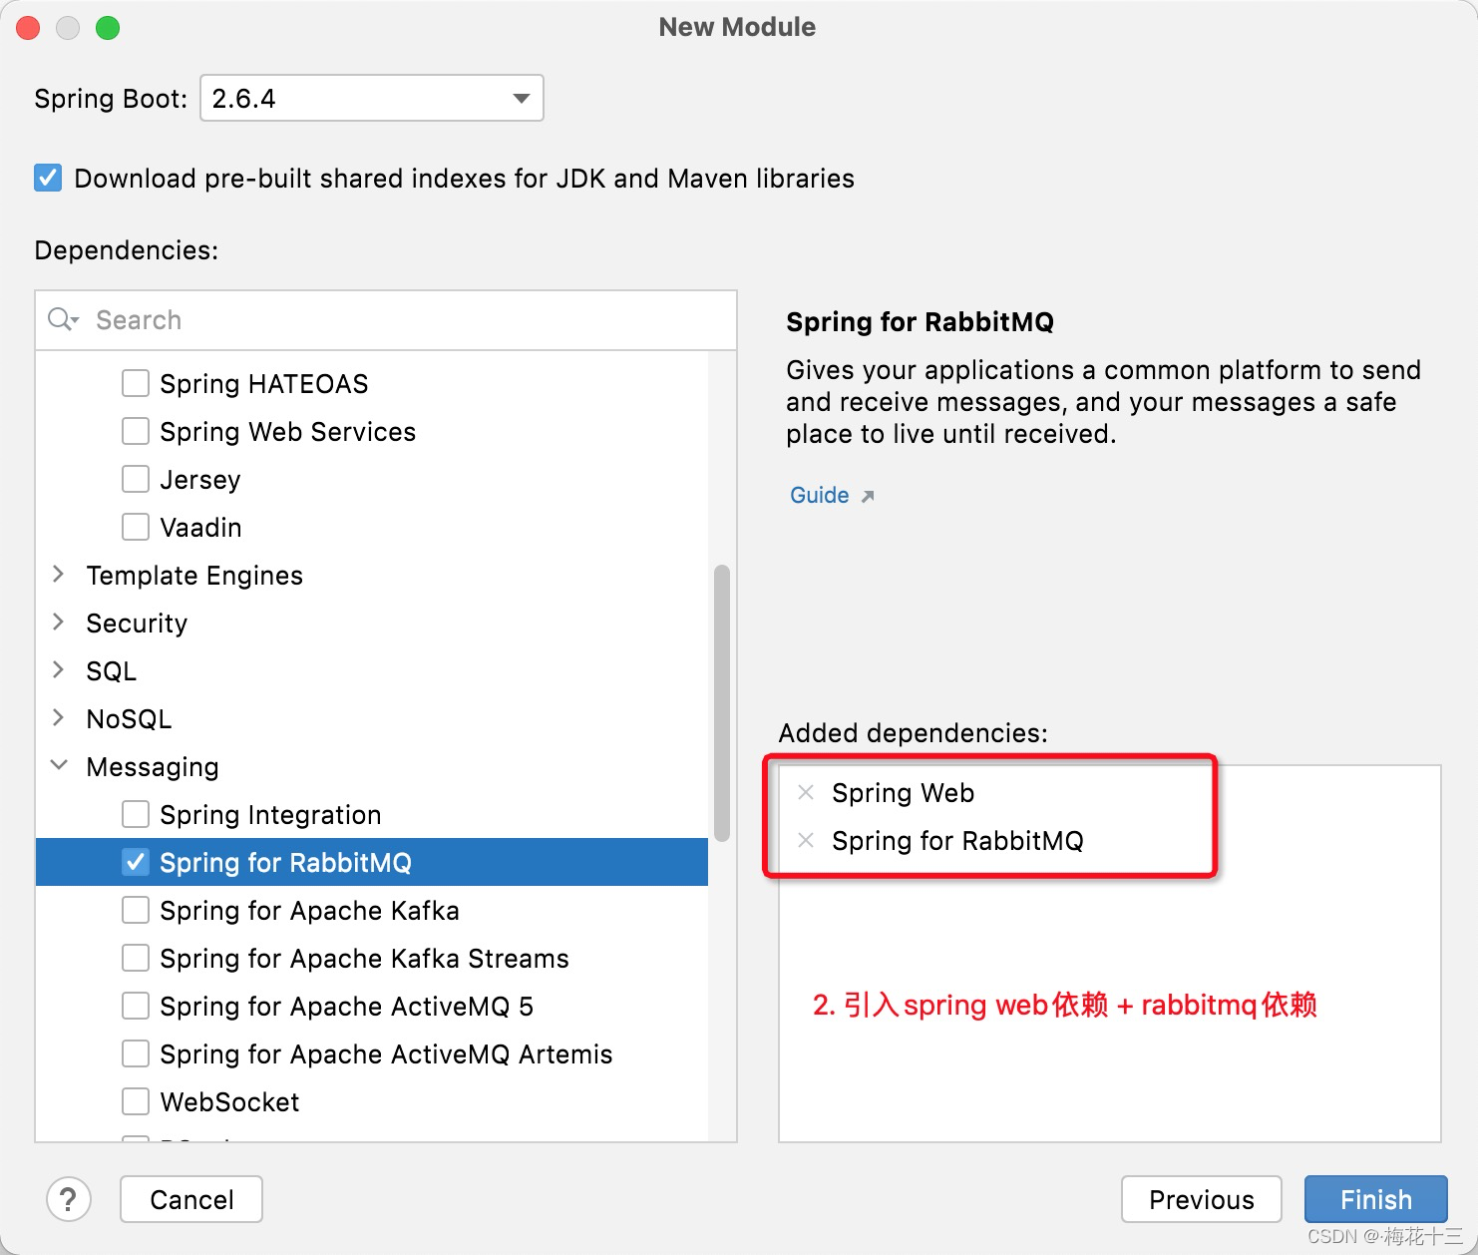Click the Messaging tree label
The width and height of the screenshot is (1478, 1255).
[x=153, y=767]
